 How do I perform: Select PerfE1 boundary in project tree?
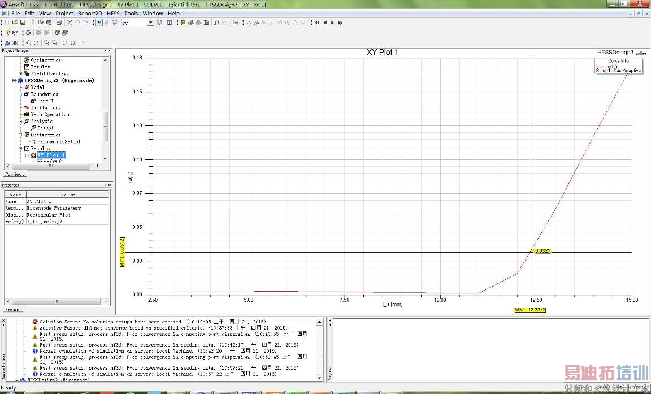45,101
